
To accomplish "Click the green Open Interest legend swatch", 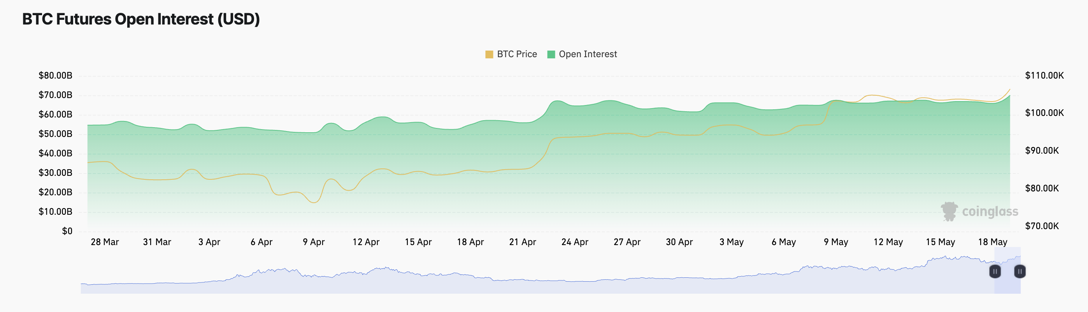I will point(551,54).
